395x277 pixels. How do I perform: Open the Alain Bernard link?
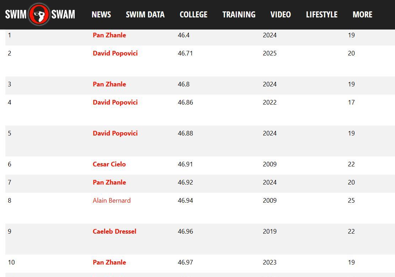(x=112, y=201)
